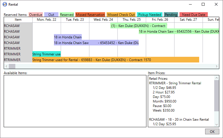This screenshot has height=138, width=223.
Task: Click the Out status legend swatch
Action: [51, 14]
